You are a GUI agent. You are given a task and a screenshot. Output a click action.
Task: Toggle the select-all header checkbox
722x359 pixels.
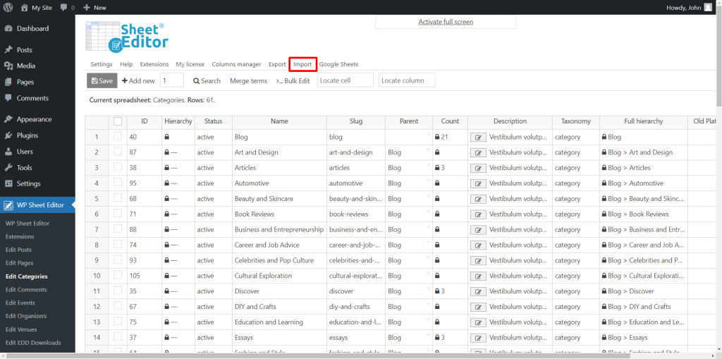(x=118, y=121)
